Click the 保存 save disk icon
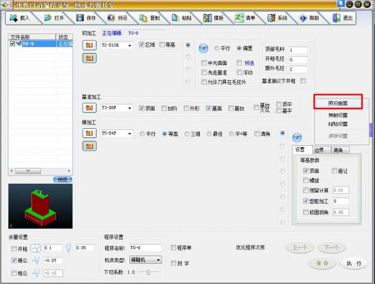This screenshot has width=375, height=284. (x=80, y=18)
